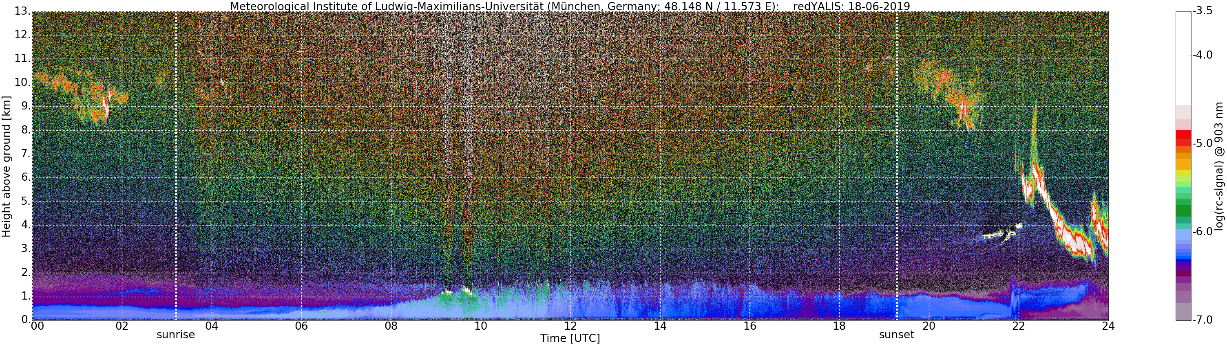The height and width of the screenshot is (346, 1227).
Task: Click the '20' time axis tick label
Action: pyautogui.click(x=929, y=326)
